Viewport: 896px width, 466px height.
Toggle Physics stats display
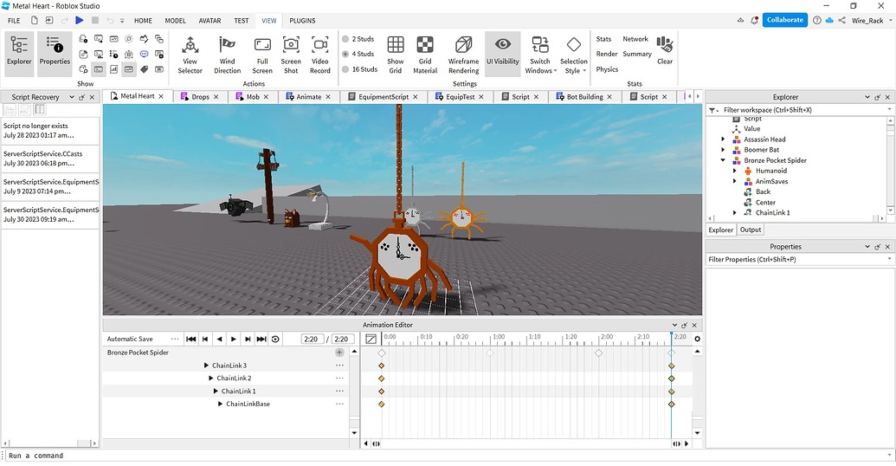click(x=607, y=69)
